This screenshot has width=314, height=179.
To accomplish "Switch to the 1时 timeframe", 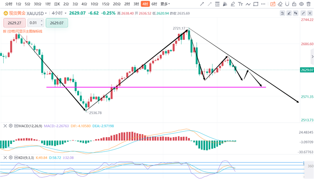I will (48, 4).
